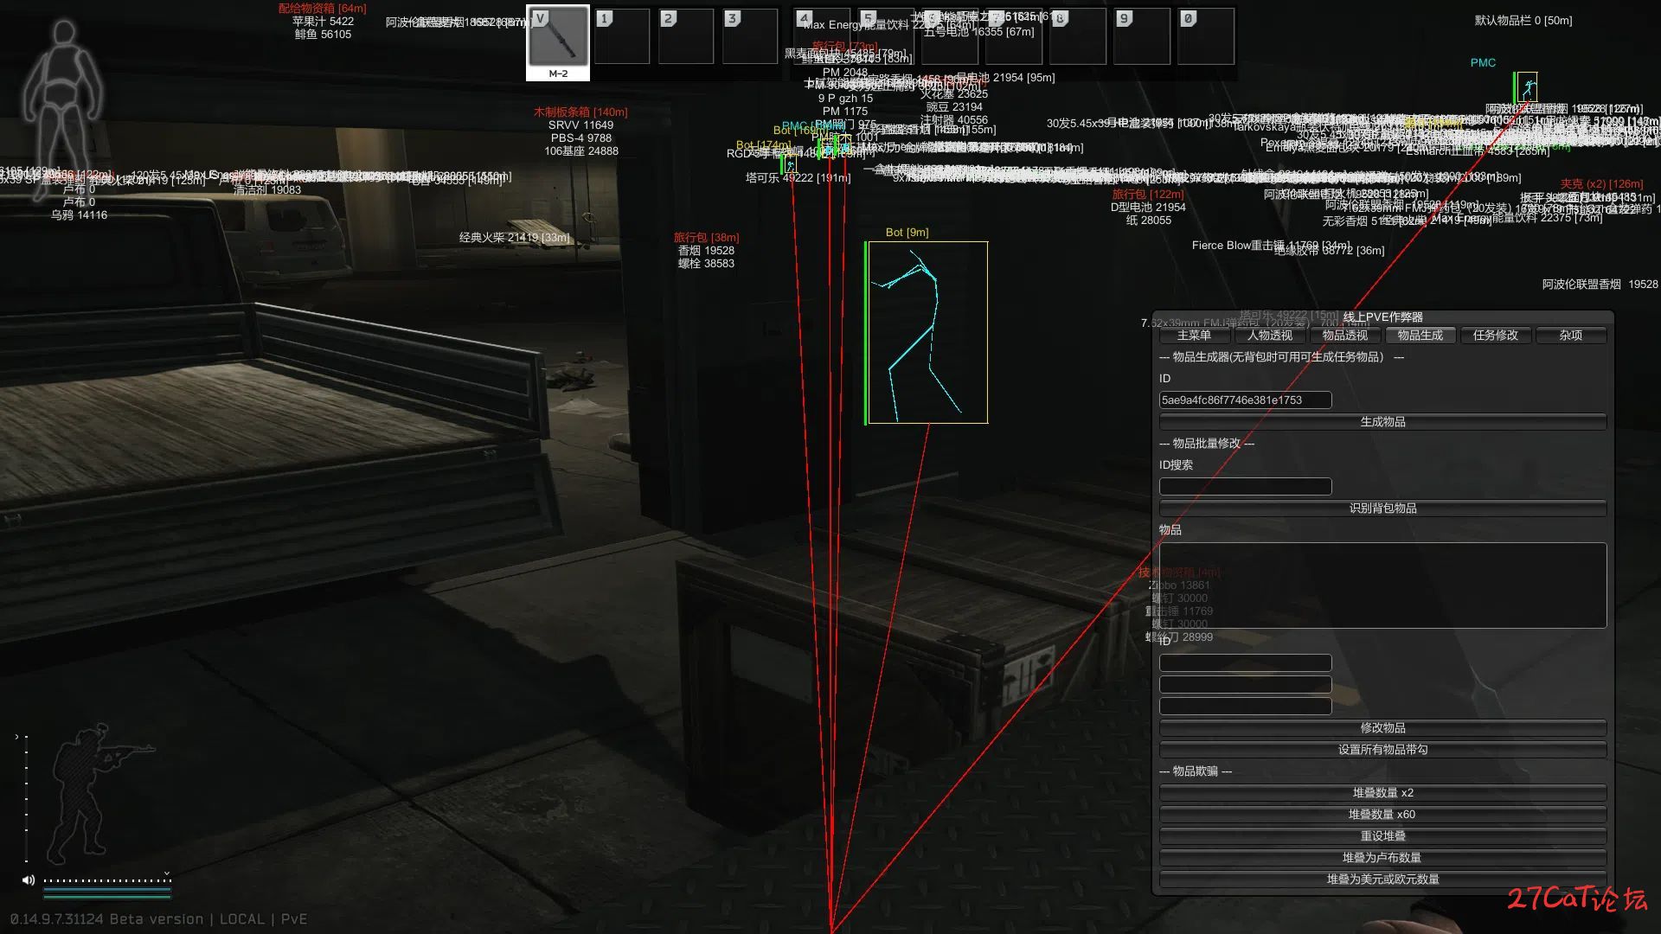Image resolution: width=1661 pixels, height=934 pixels.
Task: Select quick slot 0
Action: click(x=1206, y=35)
